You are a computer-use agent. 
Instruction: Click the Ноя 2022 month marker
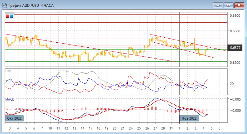(x=189, y=118)
